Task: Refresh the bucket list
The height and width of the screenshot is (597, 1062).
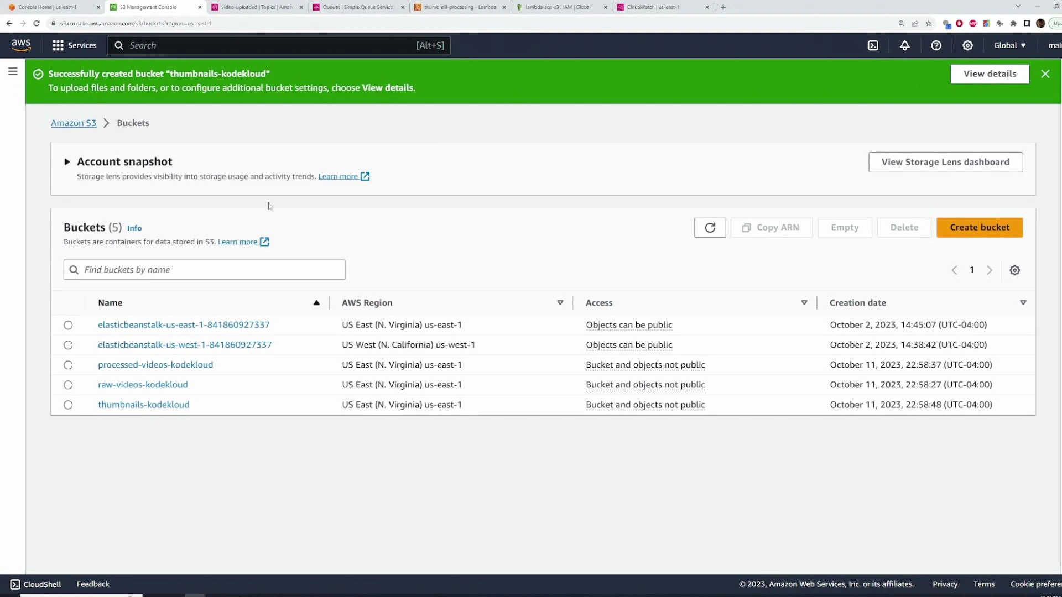Action: (710, 227)
